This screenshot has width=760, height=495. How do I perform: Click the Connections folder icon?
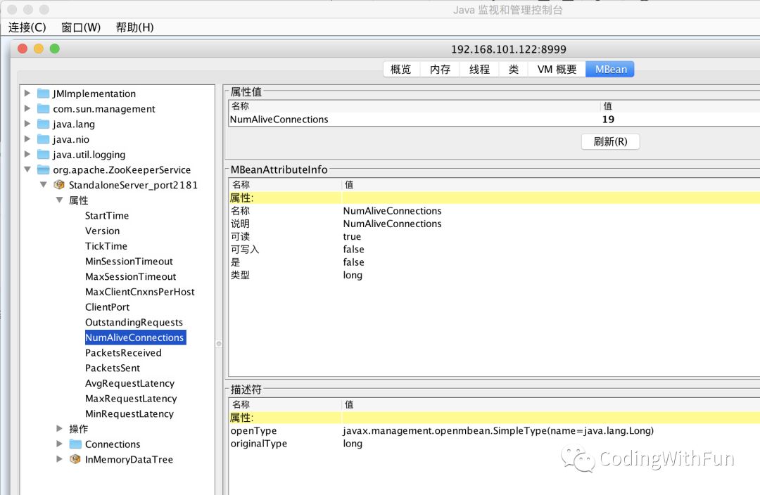point(75,444)
